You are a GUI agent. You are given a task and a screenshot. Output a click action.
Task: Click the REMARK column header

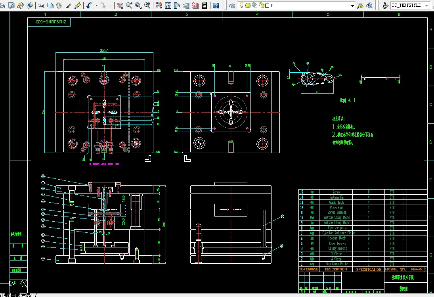pyautogui.click(x=417, y=269)
